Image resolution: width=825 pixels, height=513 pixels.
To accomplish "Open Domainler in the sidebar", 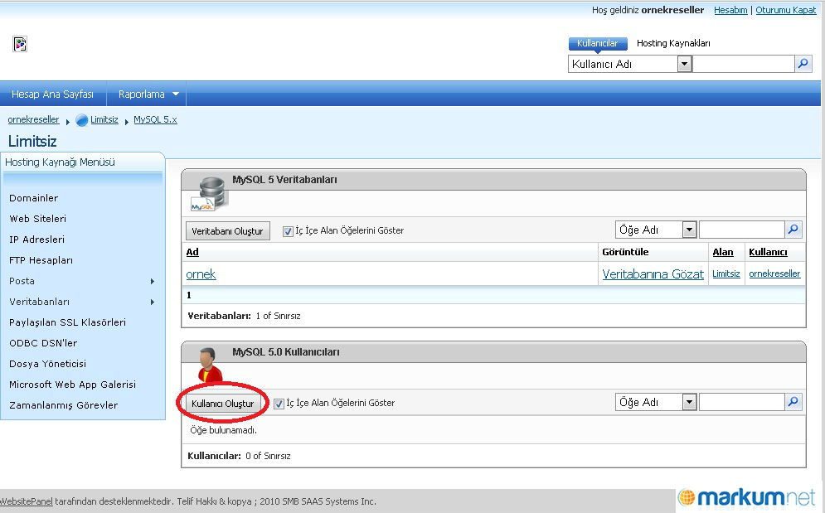I will pos(34,198).
